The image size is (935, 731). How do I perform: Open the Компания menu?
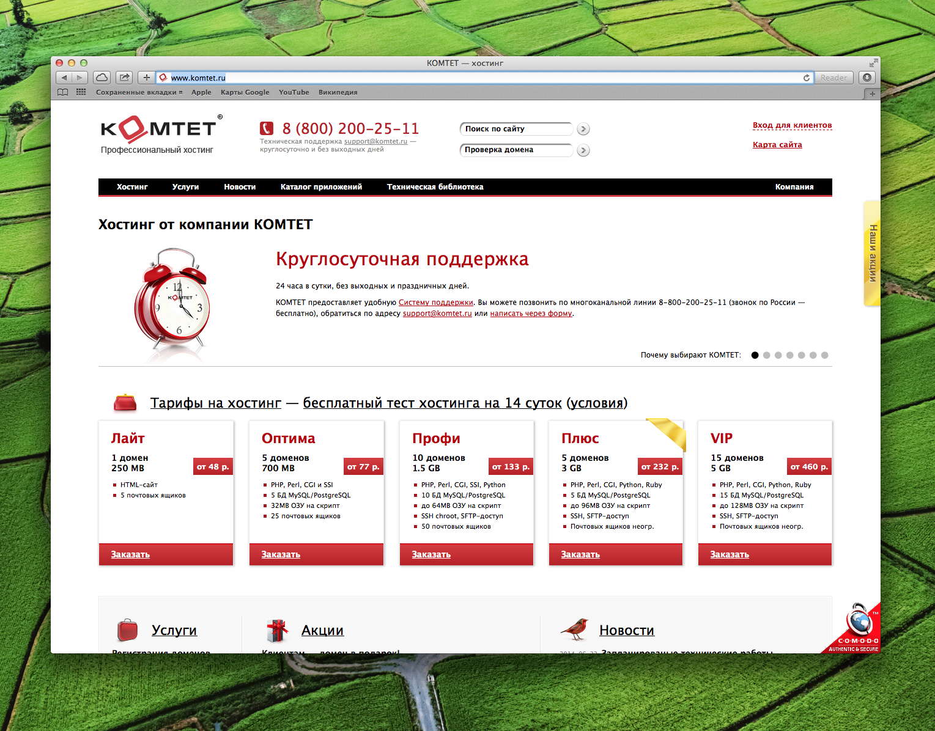pos(794,187)
